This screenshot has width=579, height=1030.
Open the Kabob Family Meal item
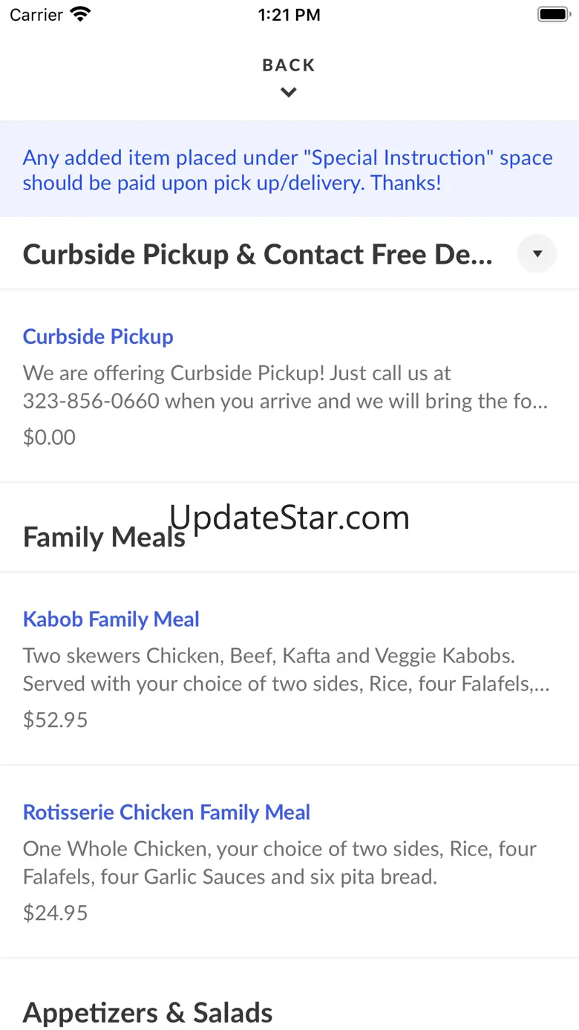point(111,619)
